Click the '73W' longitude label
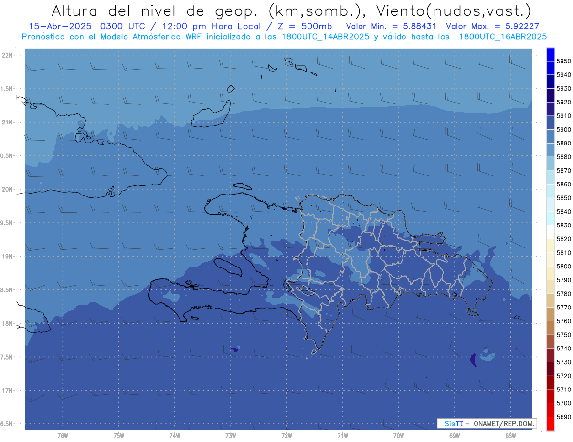Screen dimensions: 573x442 (x=231, y=435)
